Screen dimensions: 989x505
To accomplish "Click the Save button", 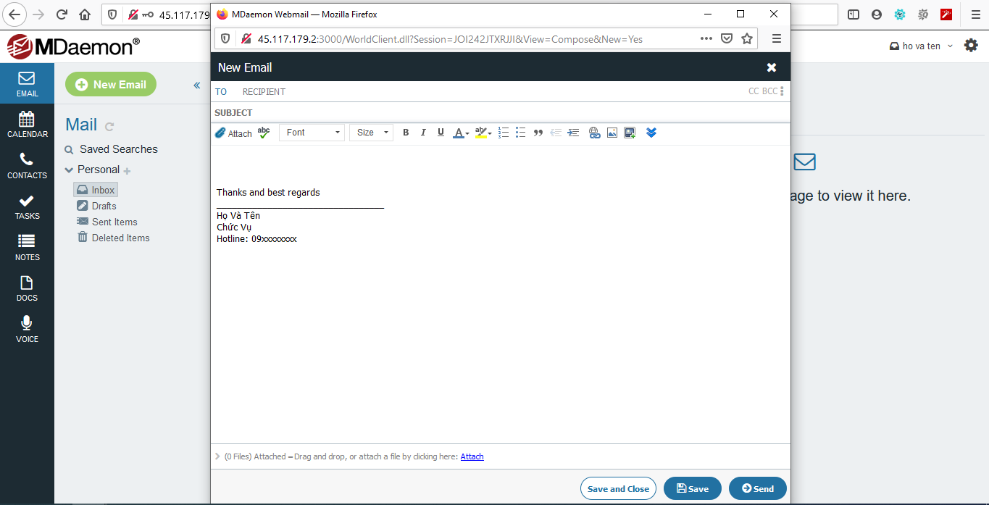I will click(692, 488).
